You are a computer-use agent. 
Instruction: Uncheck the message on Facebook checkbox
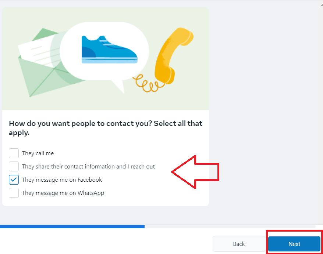pyautogui.click(x=14, y=179)
